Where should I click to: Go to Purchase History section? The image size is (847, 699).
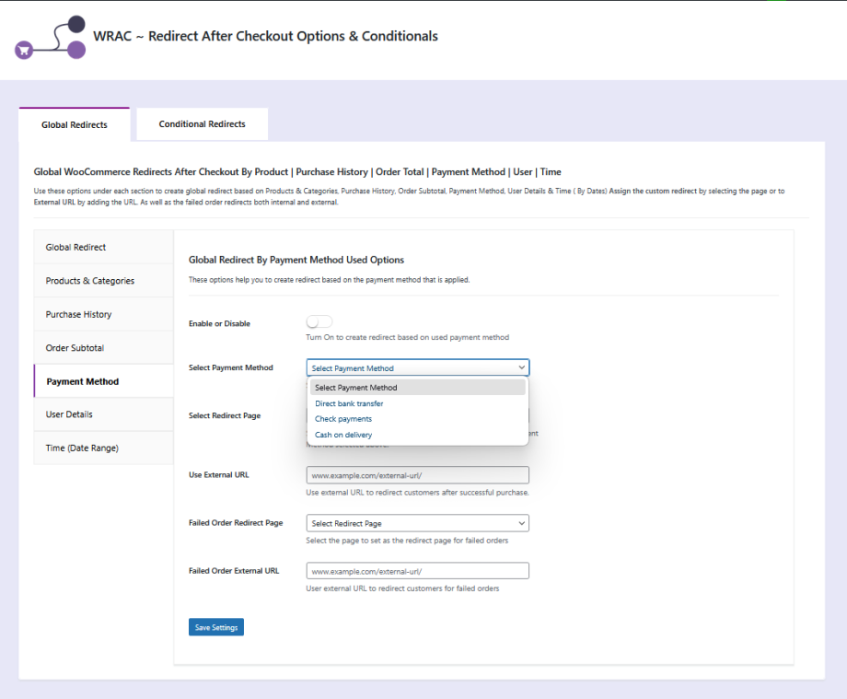[x=104, y=314]
